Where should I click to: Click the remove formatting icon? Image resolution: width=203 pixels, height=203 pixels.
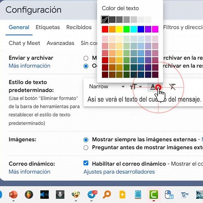173,87
